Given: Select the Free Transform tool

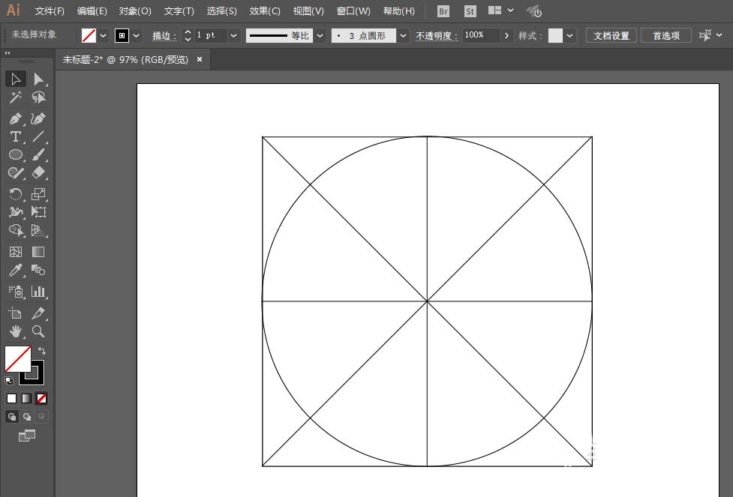Looking at the screenshot, I should [x=38, y=212].
